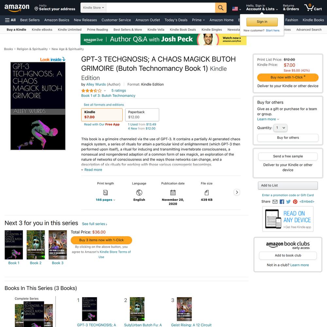Select the Paperback format option
The width and height of the screenshot is (327, 327).
click(x=142, y=115)
